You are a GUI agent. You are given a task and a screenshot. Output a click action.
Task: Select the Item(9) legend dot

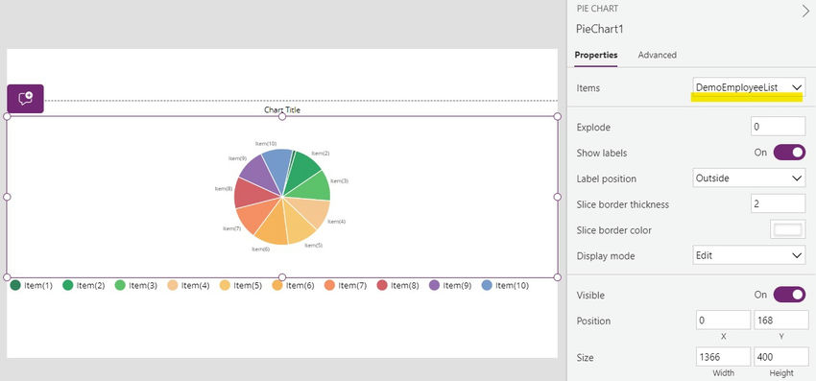click(x=435, y=285)
